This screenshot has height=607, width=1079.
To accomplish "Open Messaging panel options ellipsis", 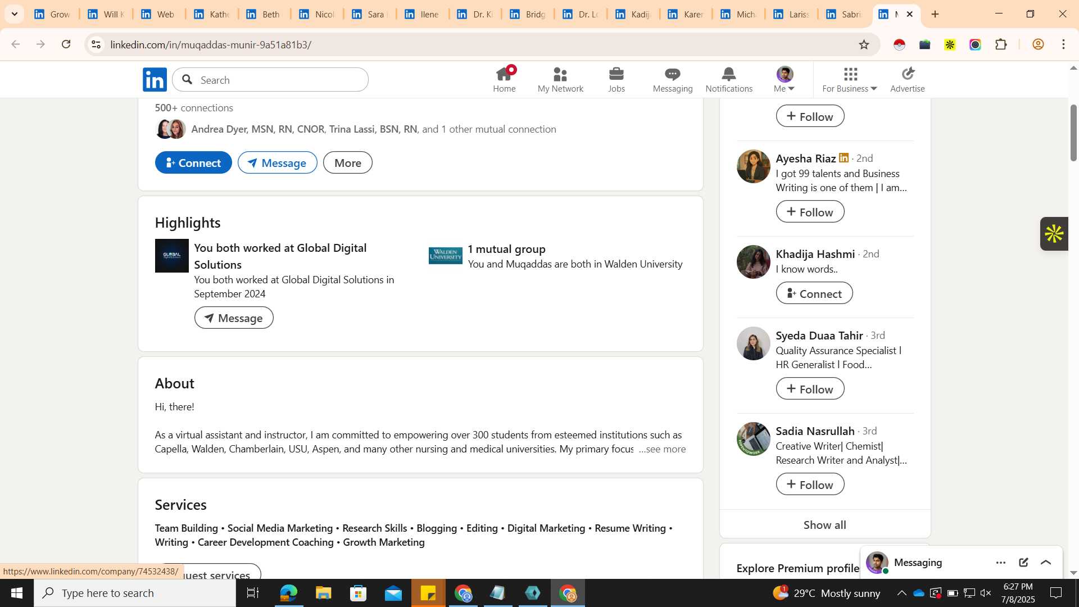I will [1001, 563].
